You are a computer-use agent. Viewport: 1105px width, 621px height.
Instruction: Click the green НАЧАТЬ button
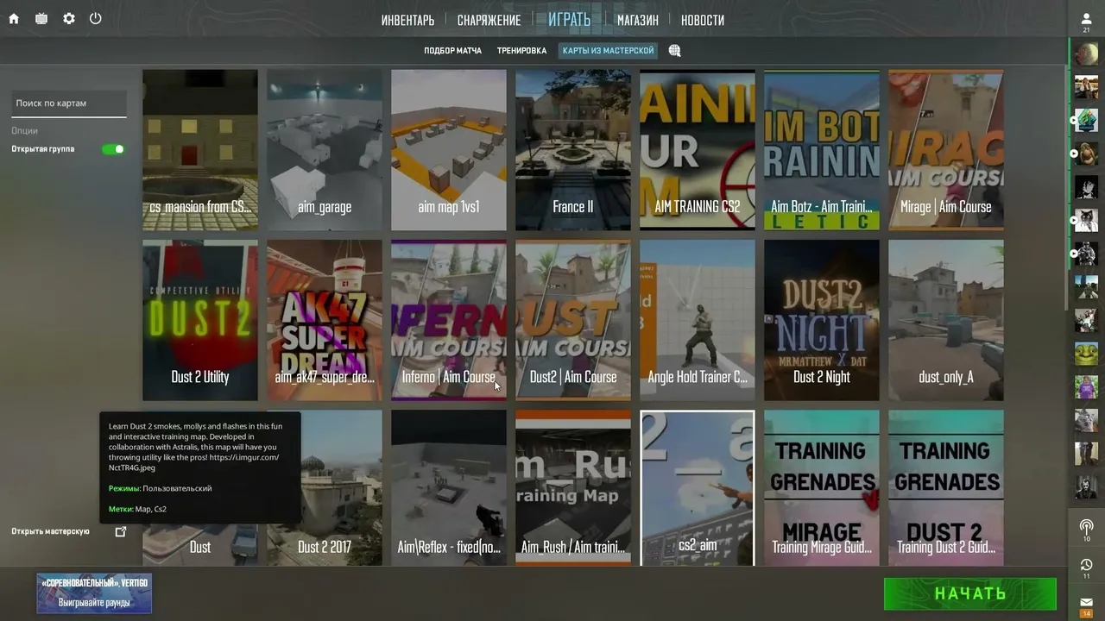pyautogui.click(x=970, y=593)
